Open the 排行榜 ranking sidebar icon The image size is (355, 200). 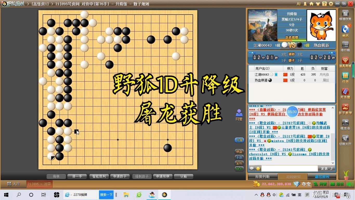(x=345, y=46)
